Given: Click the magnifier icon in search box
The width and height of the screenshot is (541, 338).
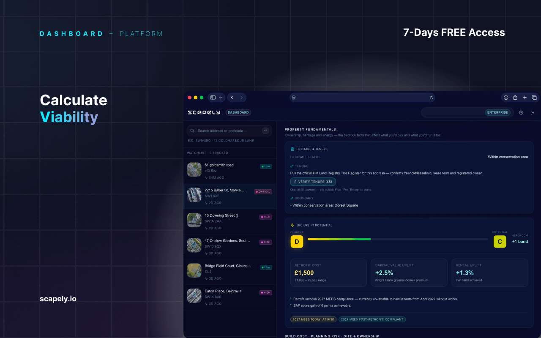Looking at the screenshot, I should coord(192,131).
